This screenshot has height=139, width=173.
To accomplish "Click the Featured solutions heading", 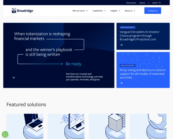I will click(x=26, y=105).
